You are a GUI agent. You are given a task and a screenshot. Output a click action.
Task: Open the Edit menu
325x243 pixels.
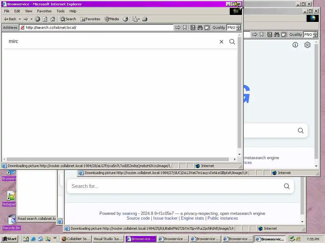pos(17,11)
